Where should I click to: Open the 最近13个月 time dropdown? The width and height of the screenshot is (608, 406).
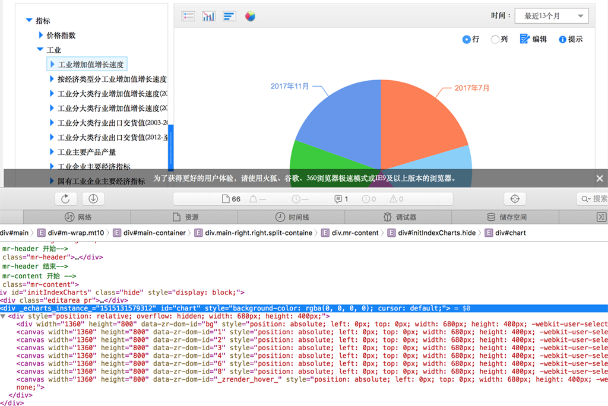552,16
